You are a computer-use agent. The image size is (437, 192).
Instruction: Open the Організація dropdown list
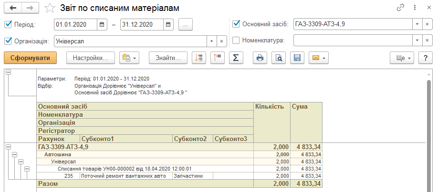pyautogui.click(x=211, y=41)
